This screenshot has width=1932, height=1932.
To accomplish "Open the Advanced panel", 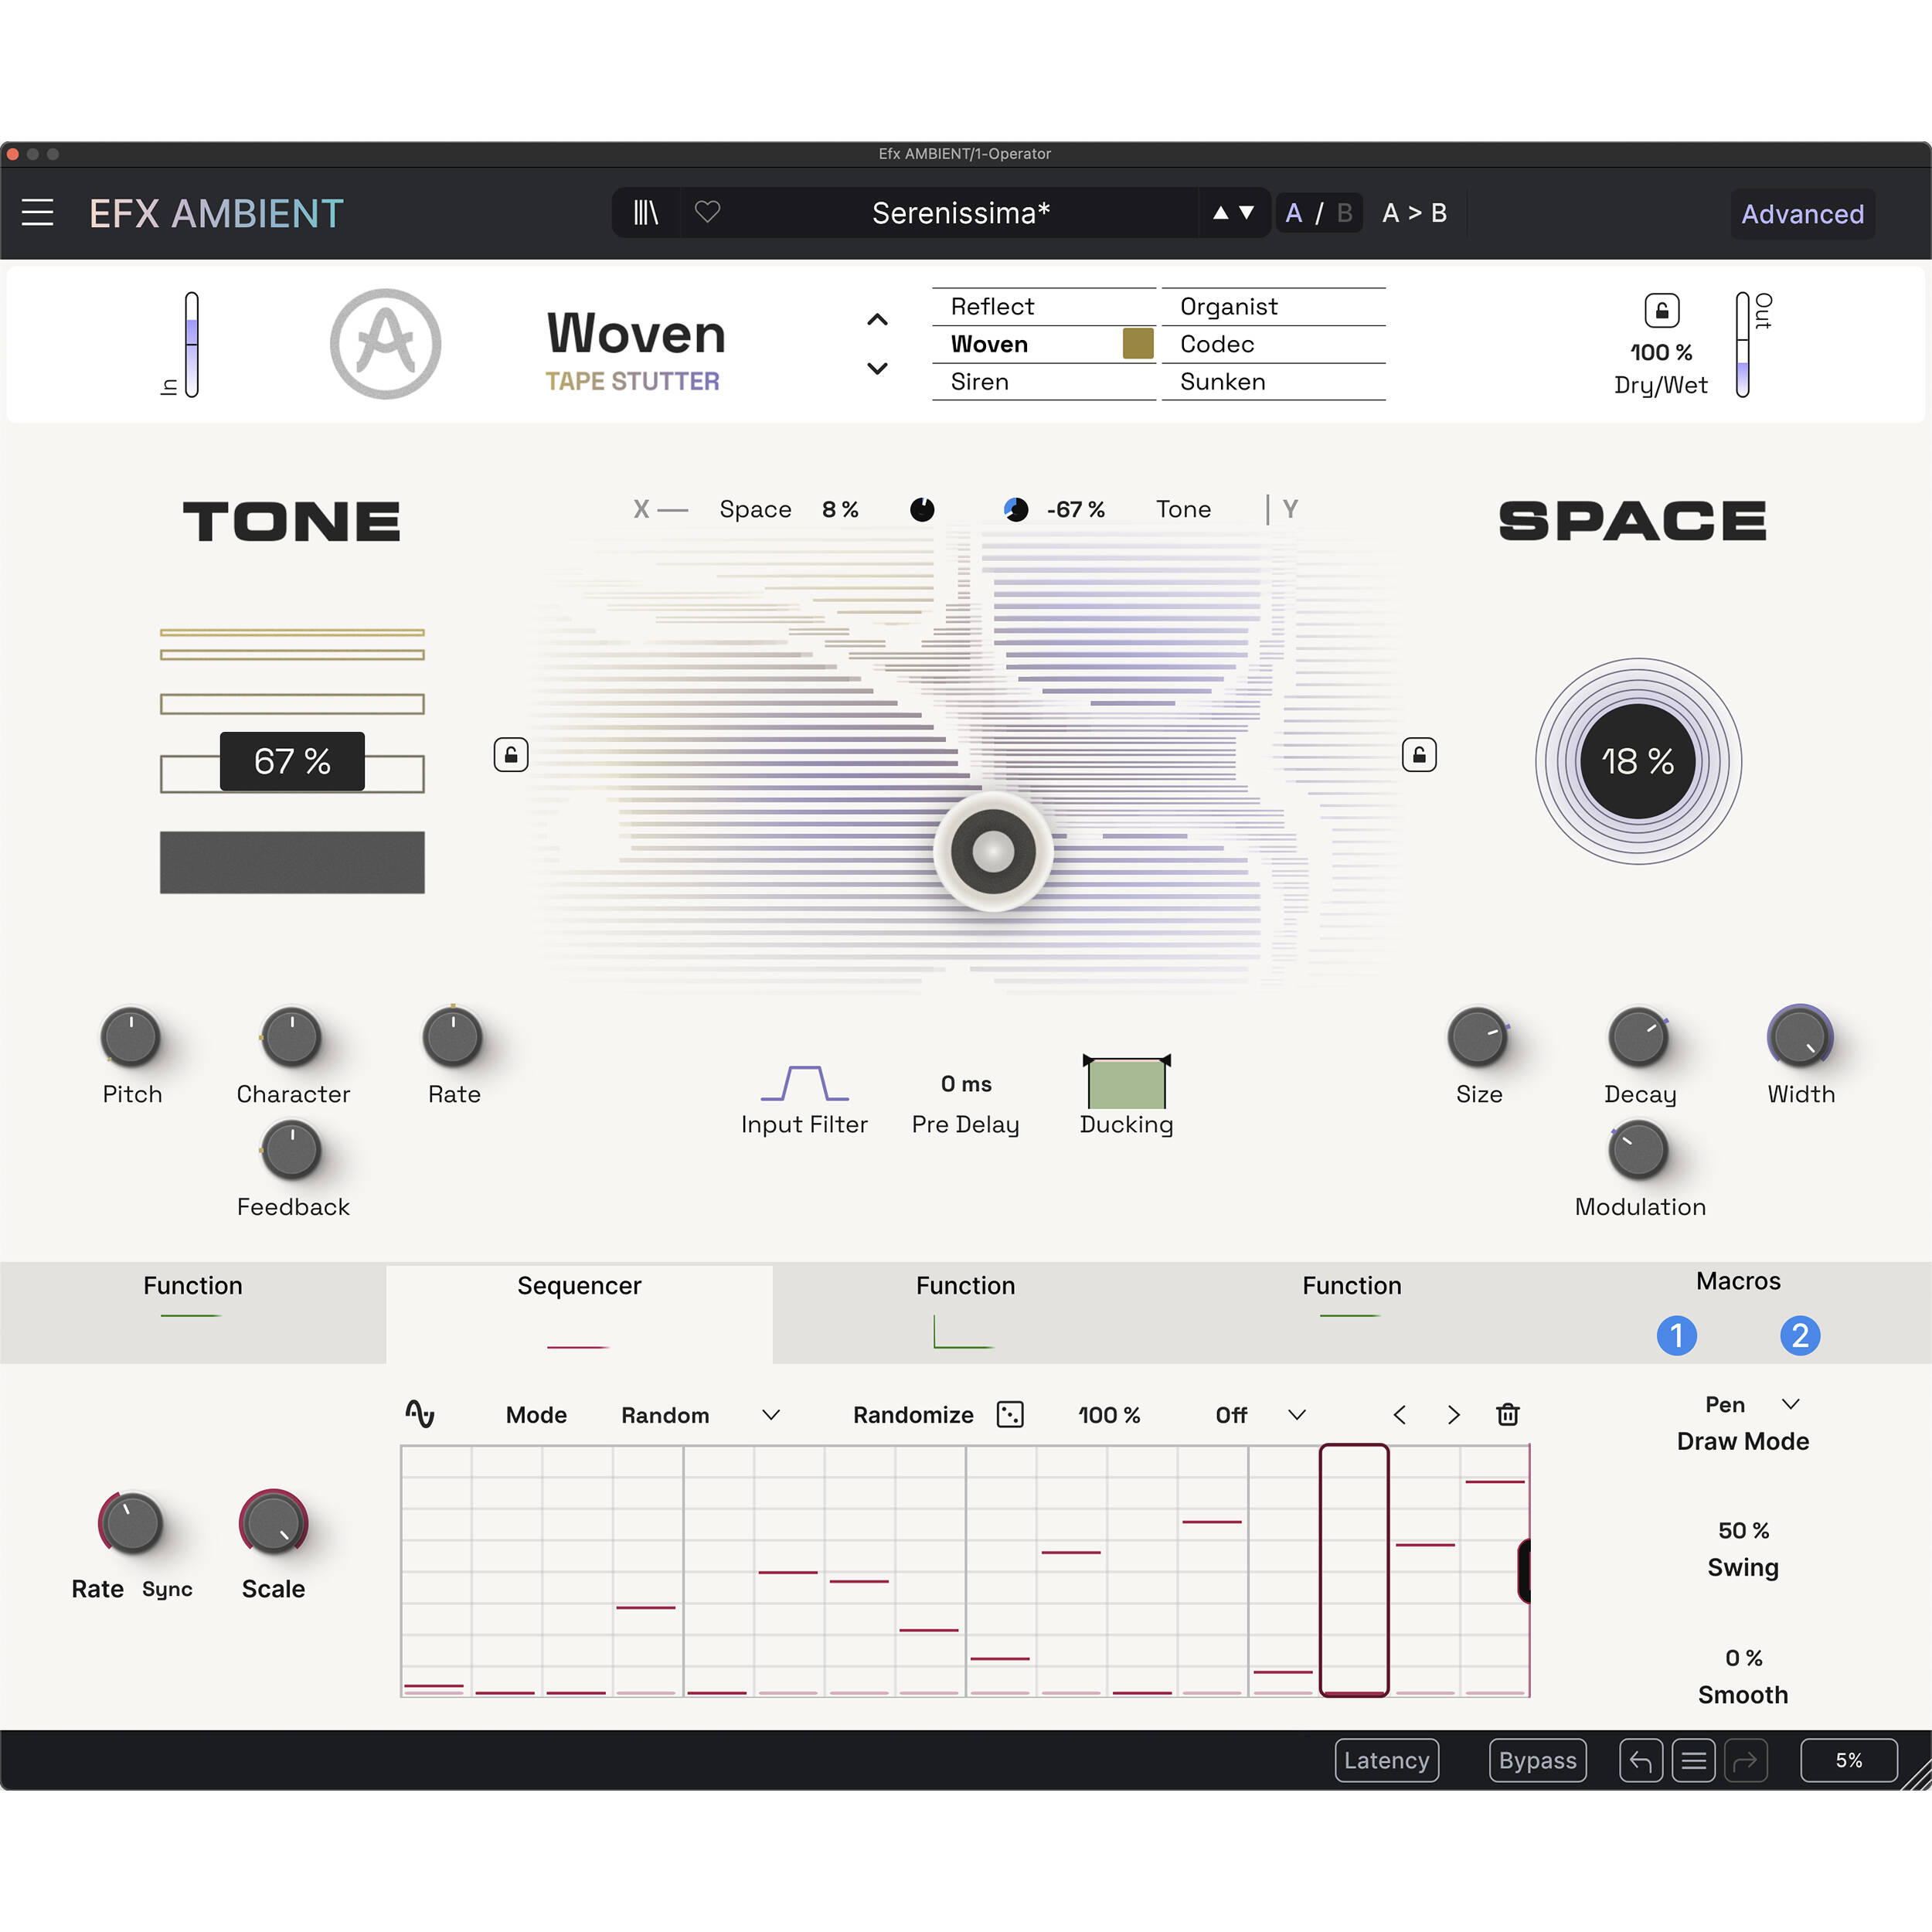I will coord(1803,213).
